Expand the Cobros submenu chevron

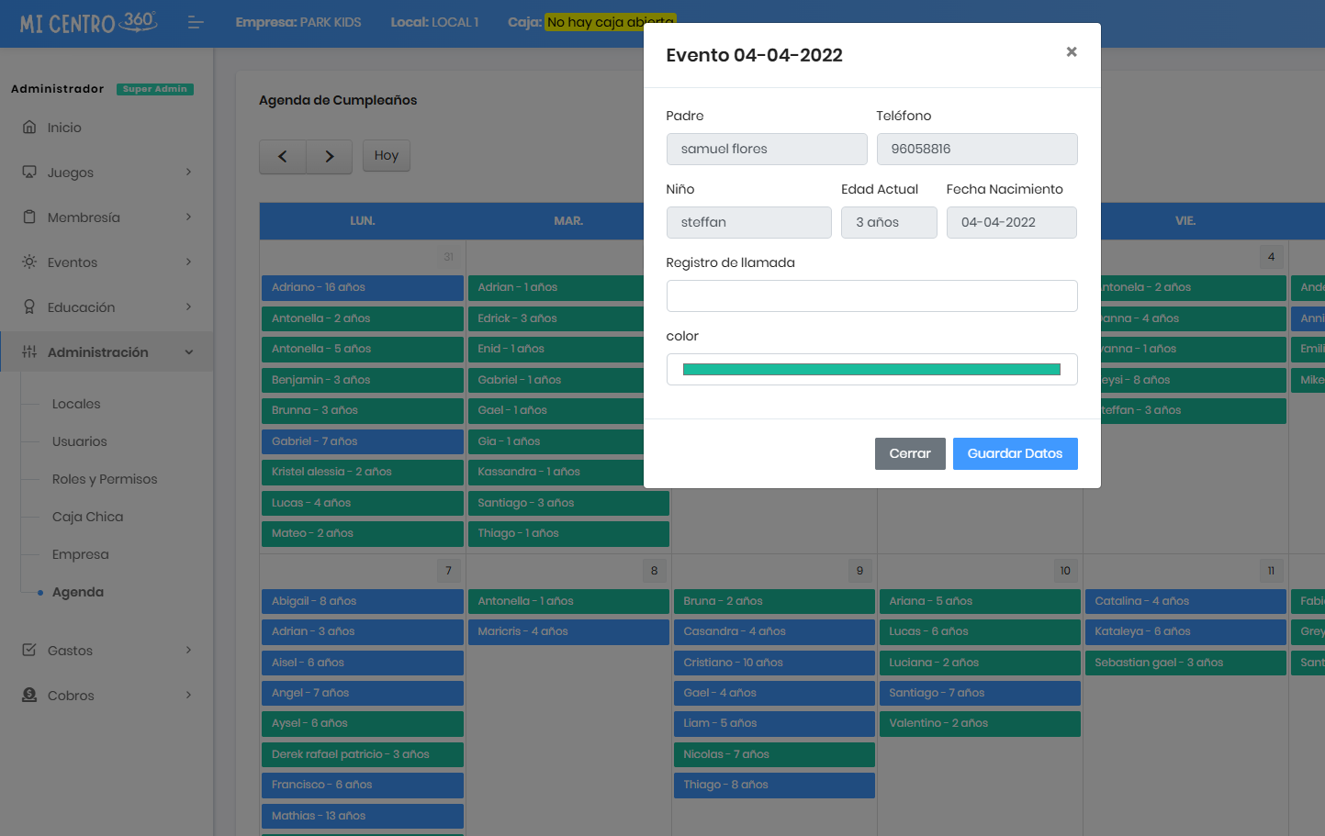pyautogui.click(x=188, y=696)
